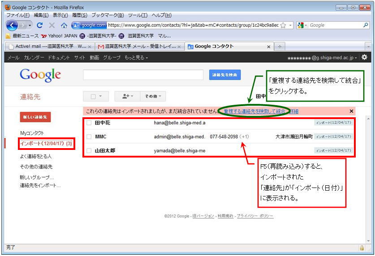375x256 pixels.
Task: Click the padlock icon in status bar
Action: coord(362,248)
